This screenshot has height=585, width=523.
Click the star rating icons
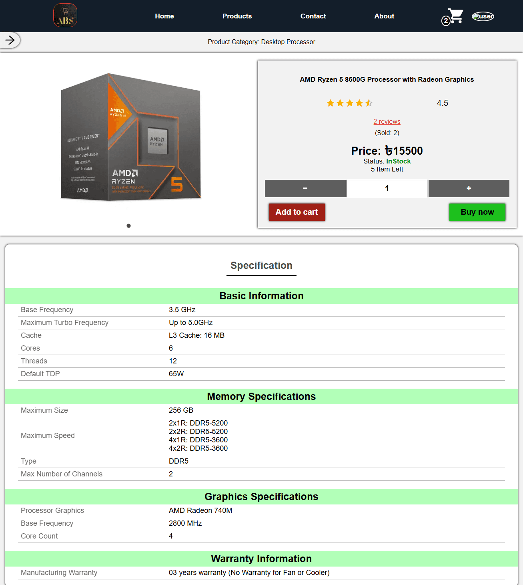click(x=349, y=103)
